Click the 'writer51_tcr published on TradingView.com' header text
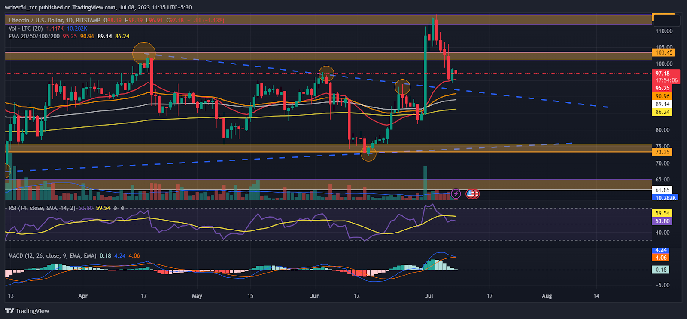 60,7
